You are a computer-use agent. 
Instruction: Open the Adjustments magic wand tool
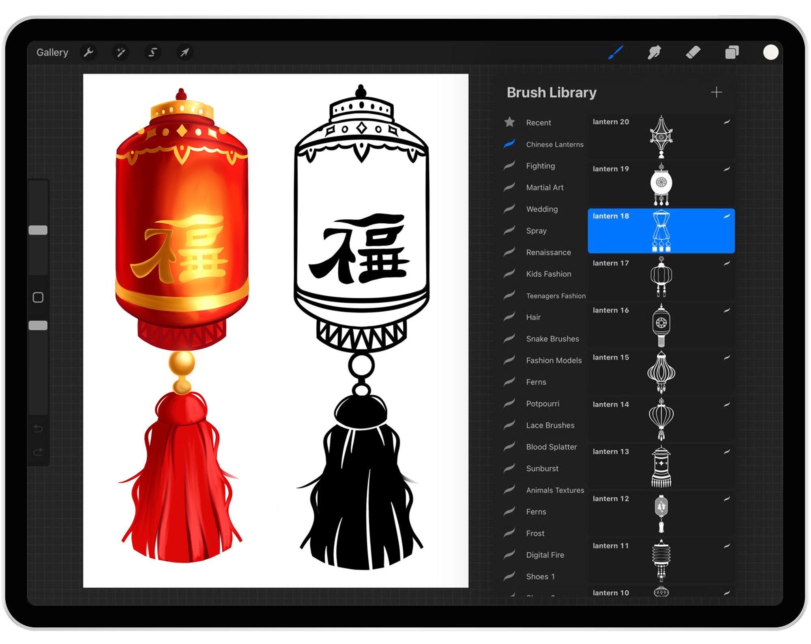coord(120,52)
